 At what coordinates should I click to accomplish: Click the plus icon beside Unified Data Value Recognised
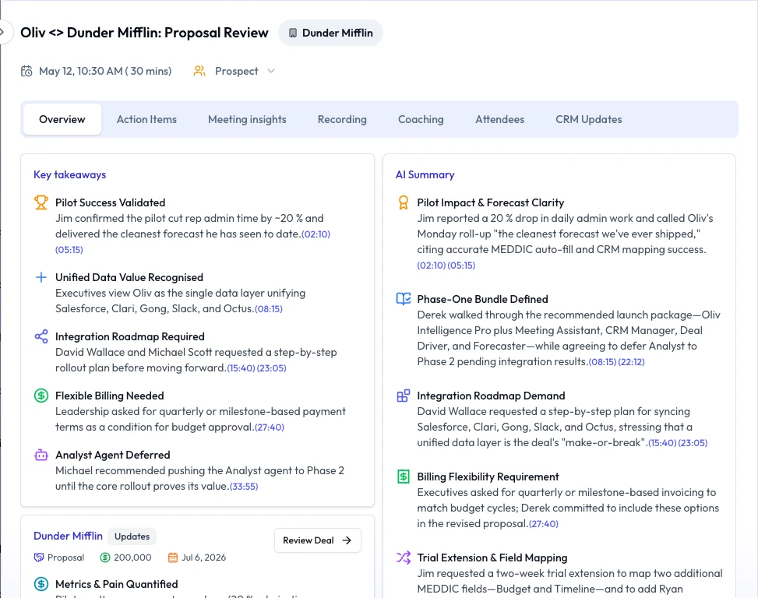pos(41,277)
